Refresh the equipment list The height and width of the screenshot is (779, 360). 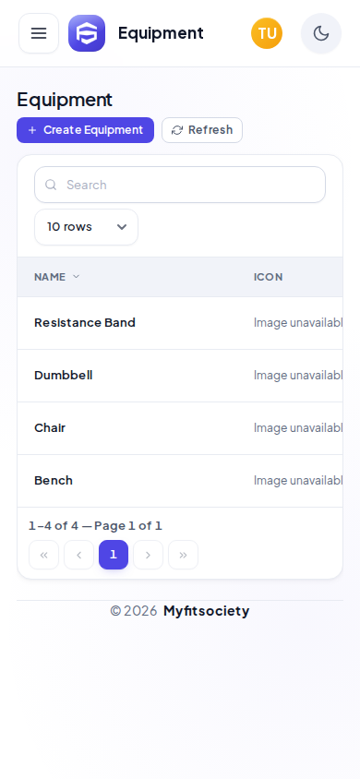point(202,130)
